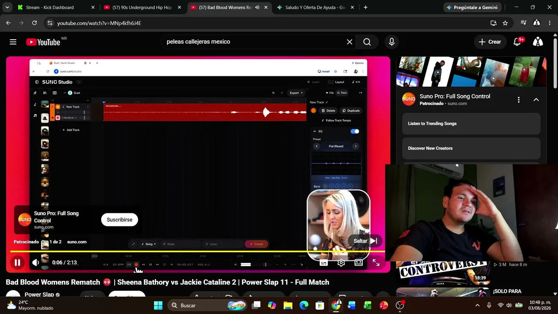Go back to the previous page
The width and height of the screenshot is (558, 314).
point(8,23)
